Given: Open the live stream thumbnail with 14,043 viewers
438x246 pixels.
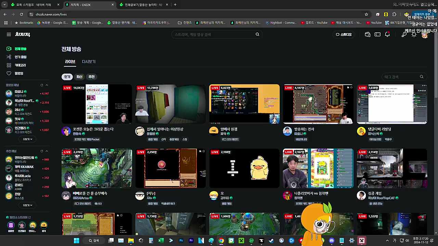Looking at the screenshot, I should [x=96, y=104].
